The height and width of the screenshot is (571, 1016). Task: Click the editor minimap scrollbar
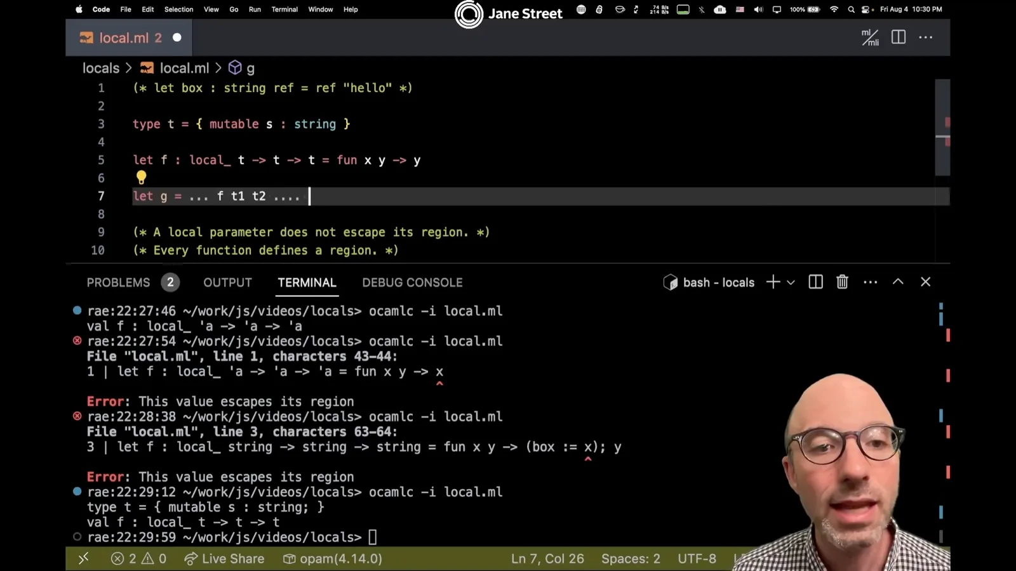(942, 127)
